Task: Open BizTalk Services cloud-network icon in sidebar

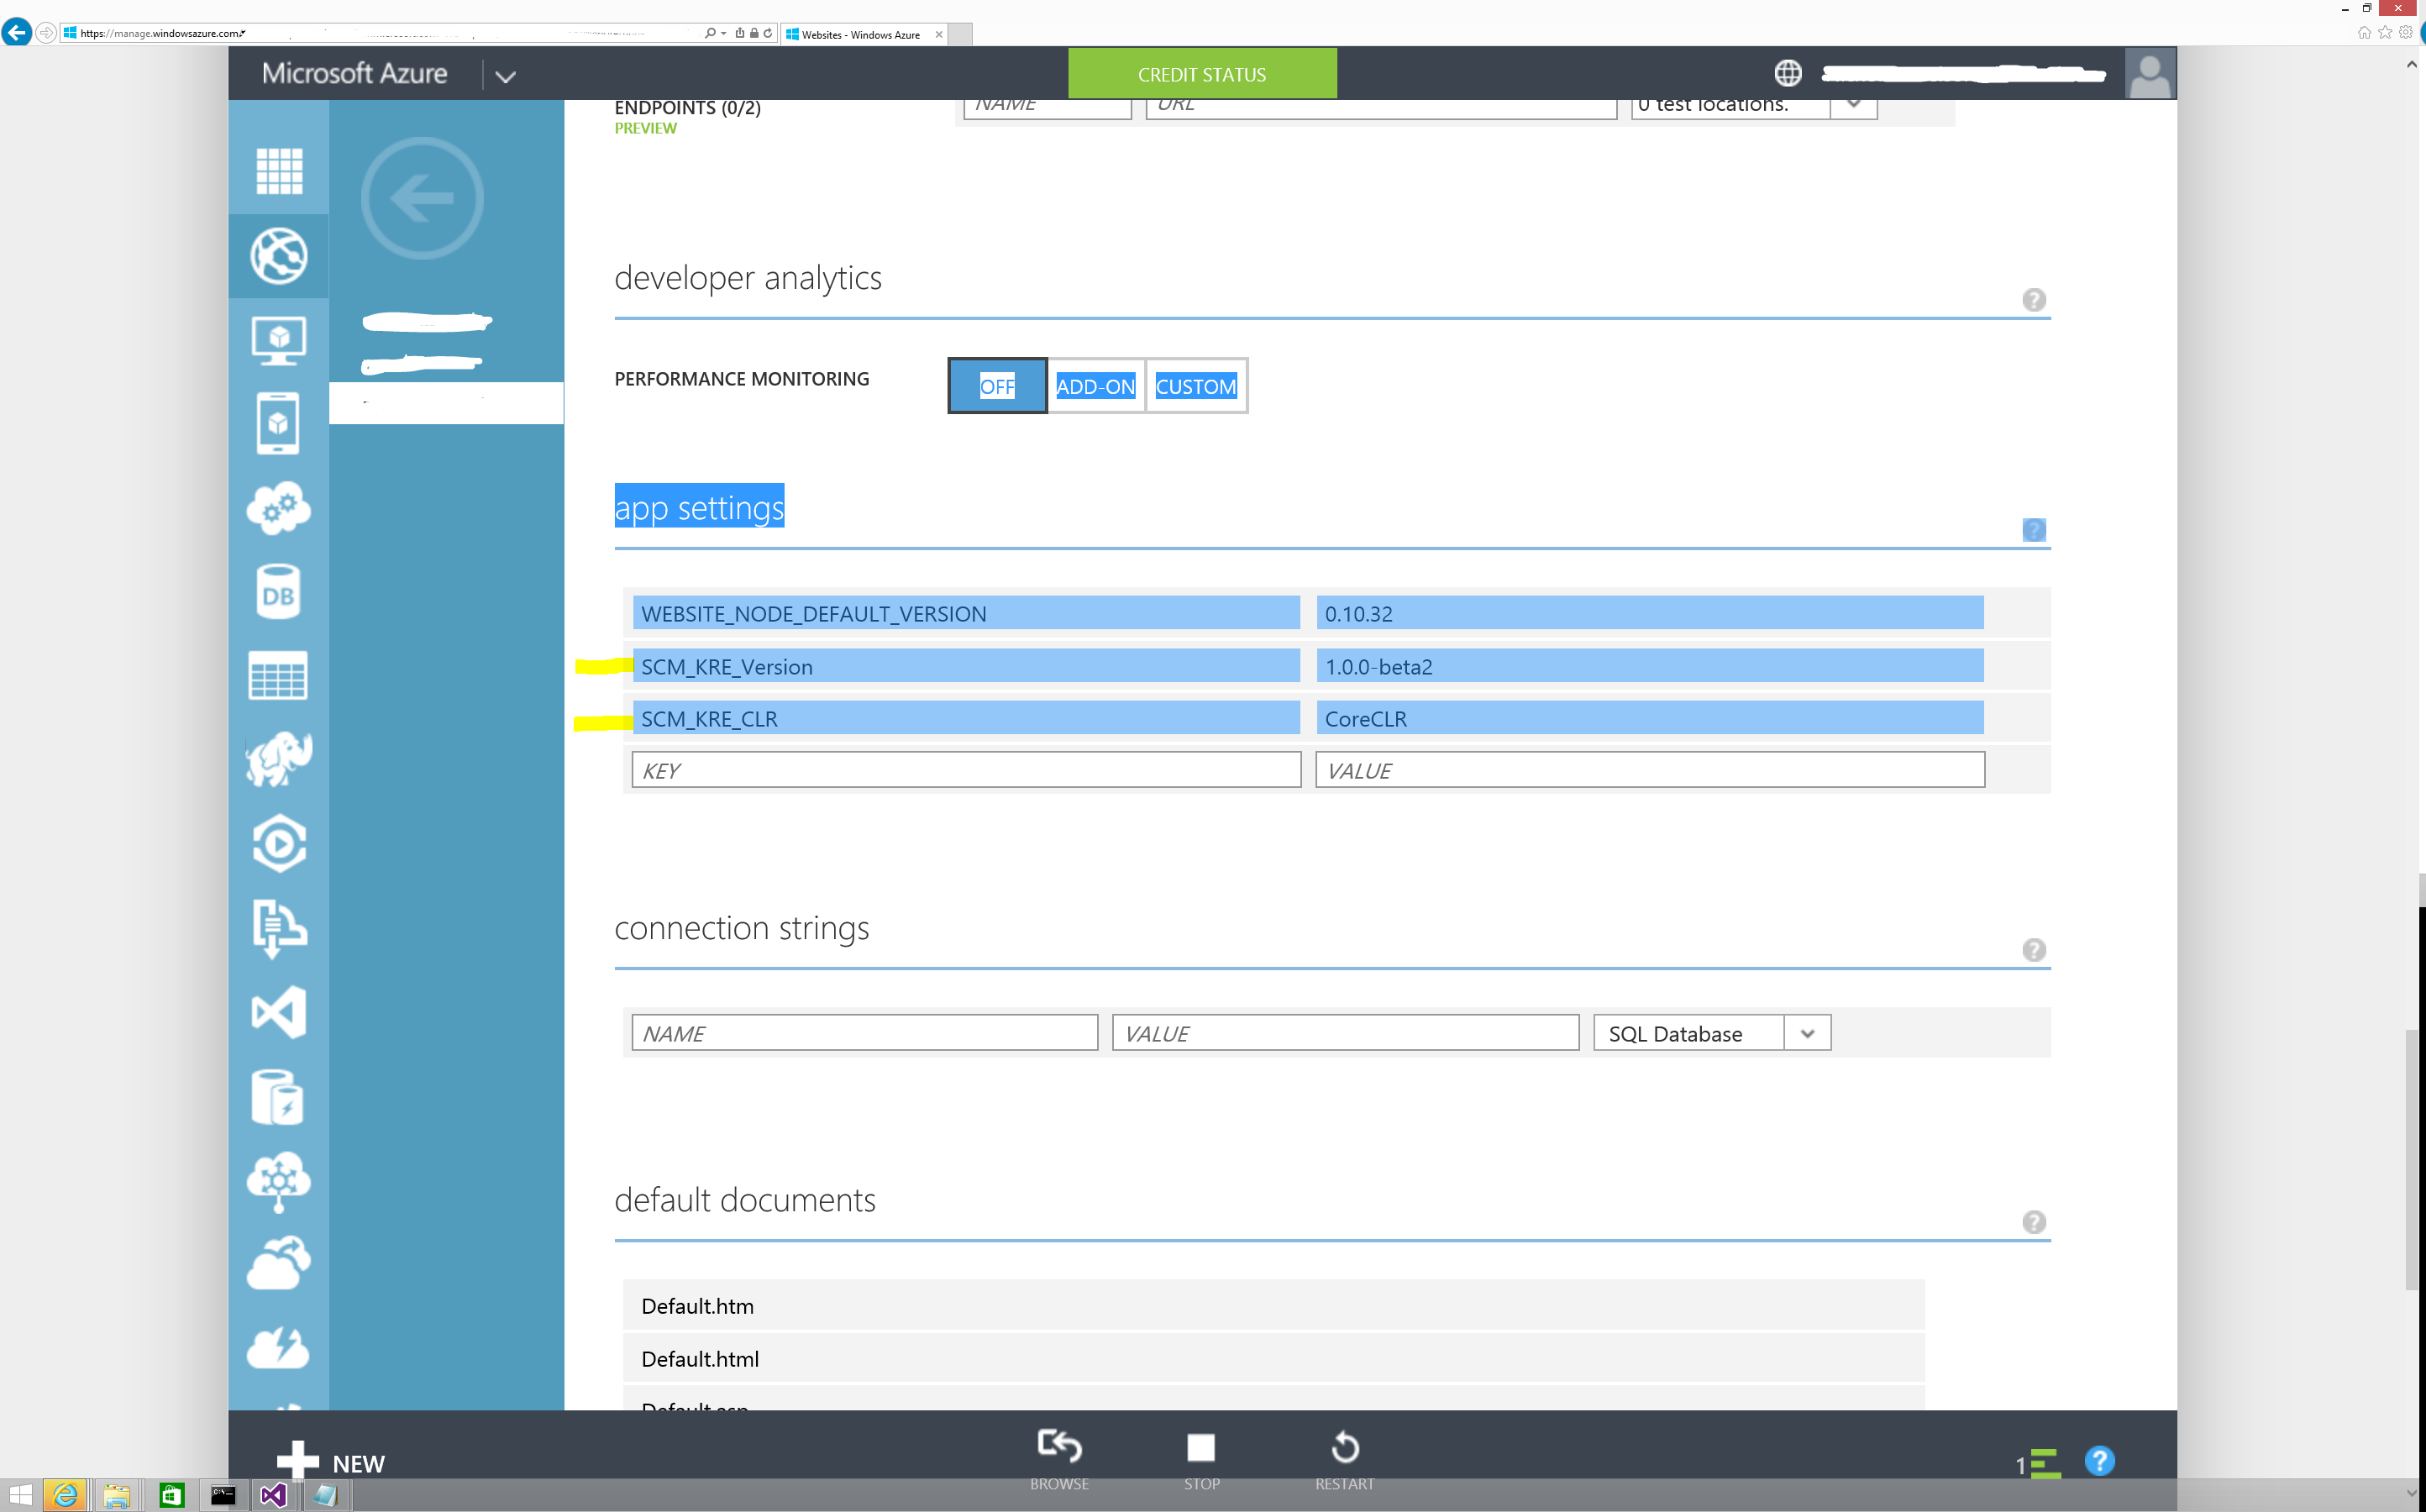Action: [x=279, y=1181]
